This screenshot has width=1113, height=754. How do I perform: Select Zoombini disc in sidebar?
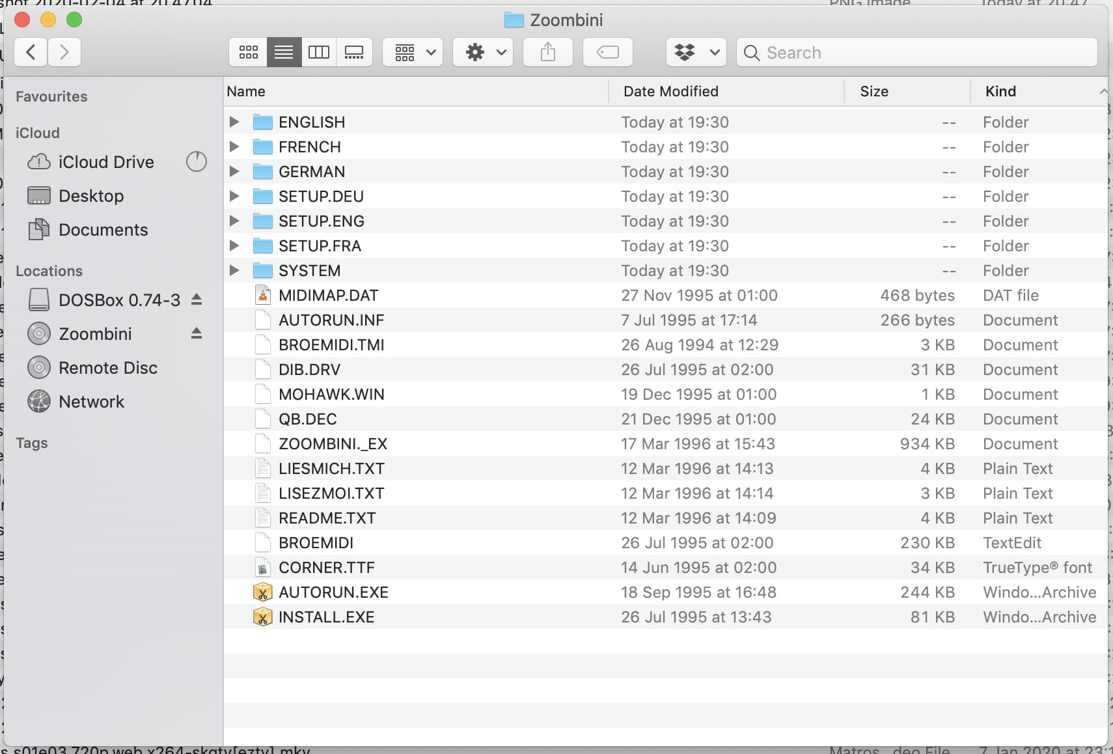80,333
